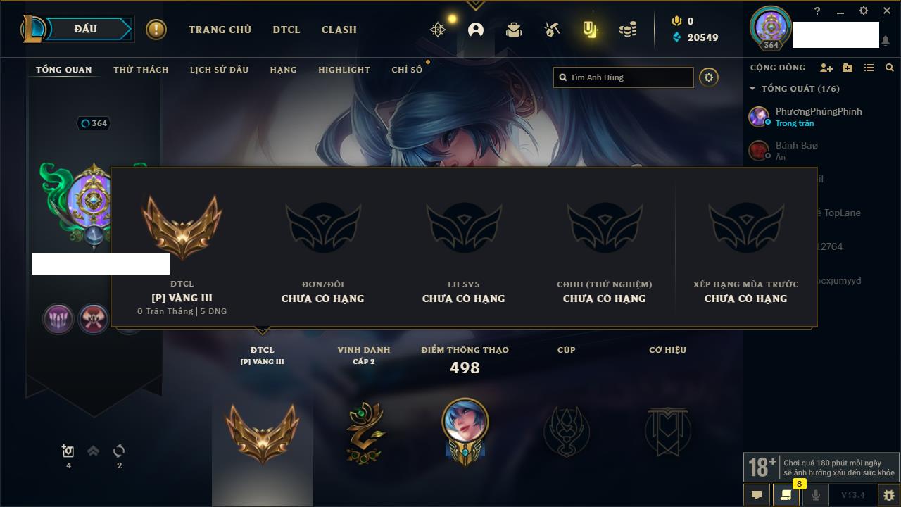Toggle the notifications bell icon
Viewport: 901px width, 507px height.
[886, 42]
